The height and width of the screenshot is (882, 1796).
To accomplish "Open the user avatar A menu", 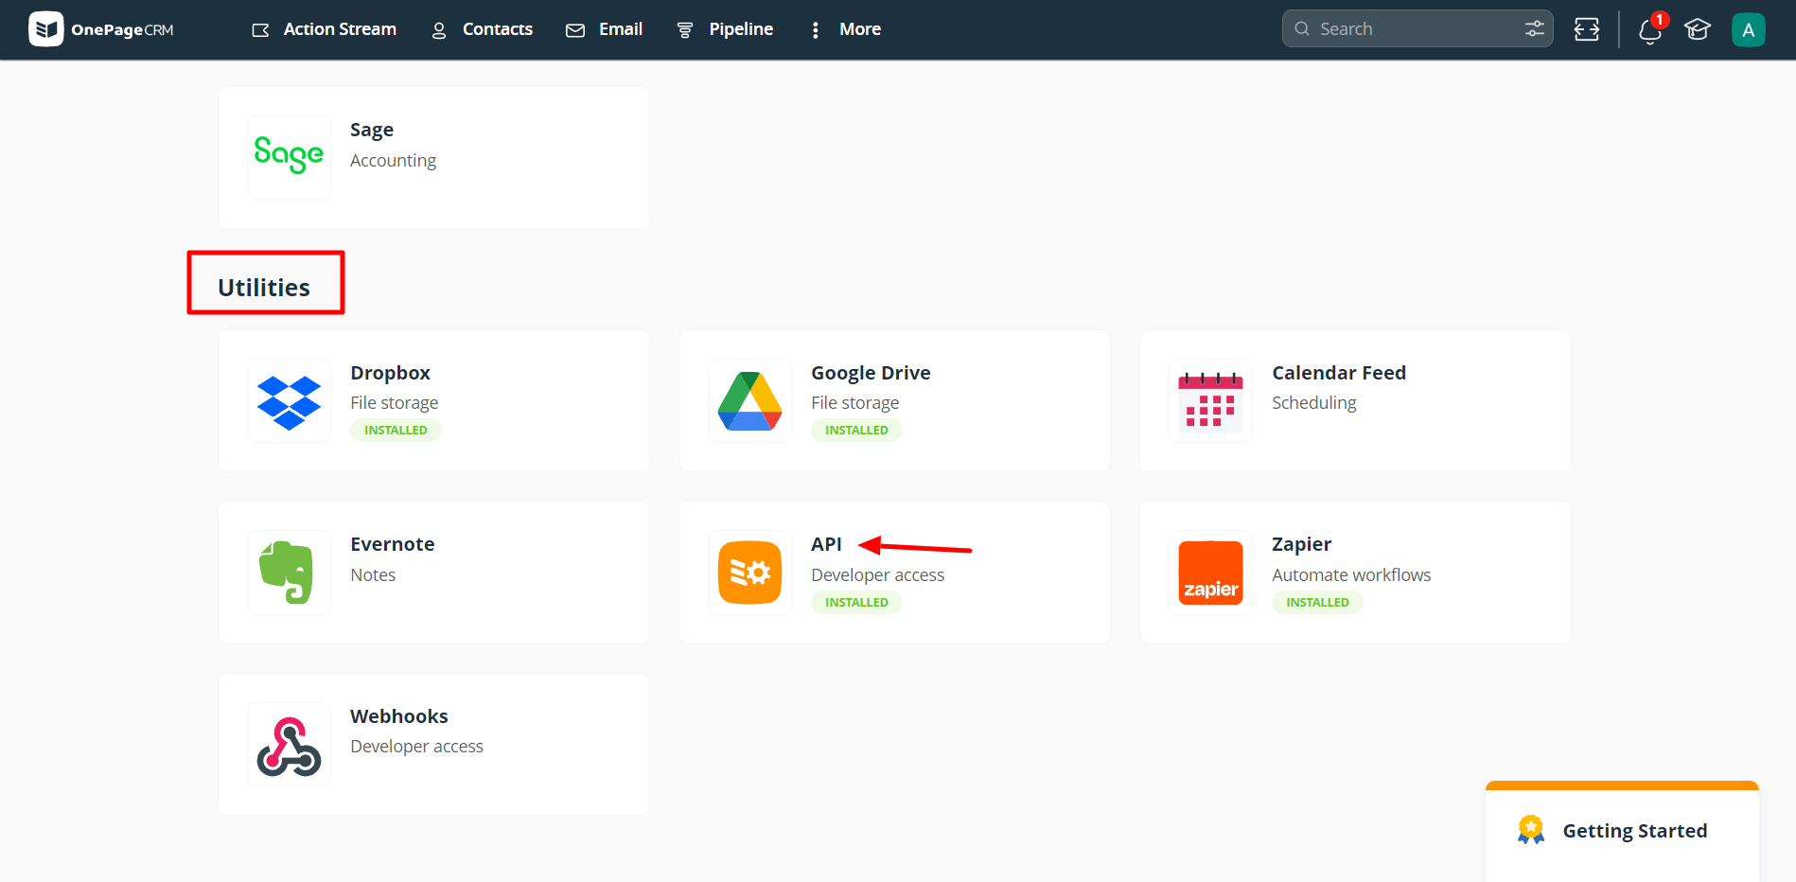I will (1748, 30).
